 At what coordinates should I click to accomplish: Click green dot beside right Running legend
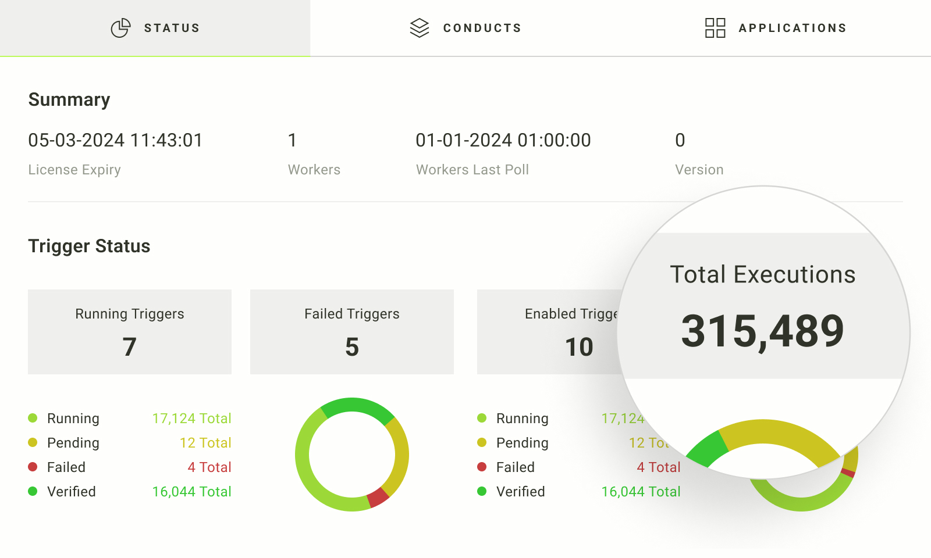pyautogui.click(x=482, y=418)
